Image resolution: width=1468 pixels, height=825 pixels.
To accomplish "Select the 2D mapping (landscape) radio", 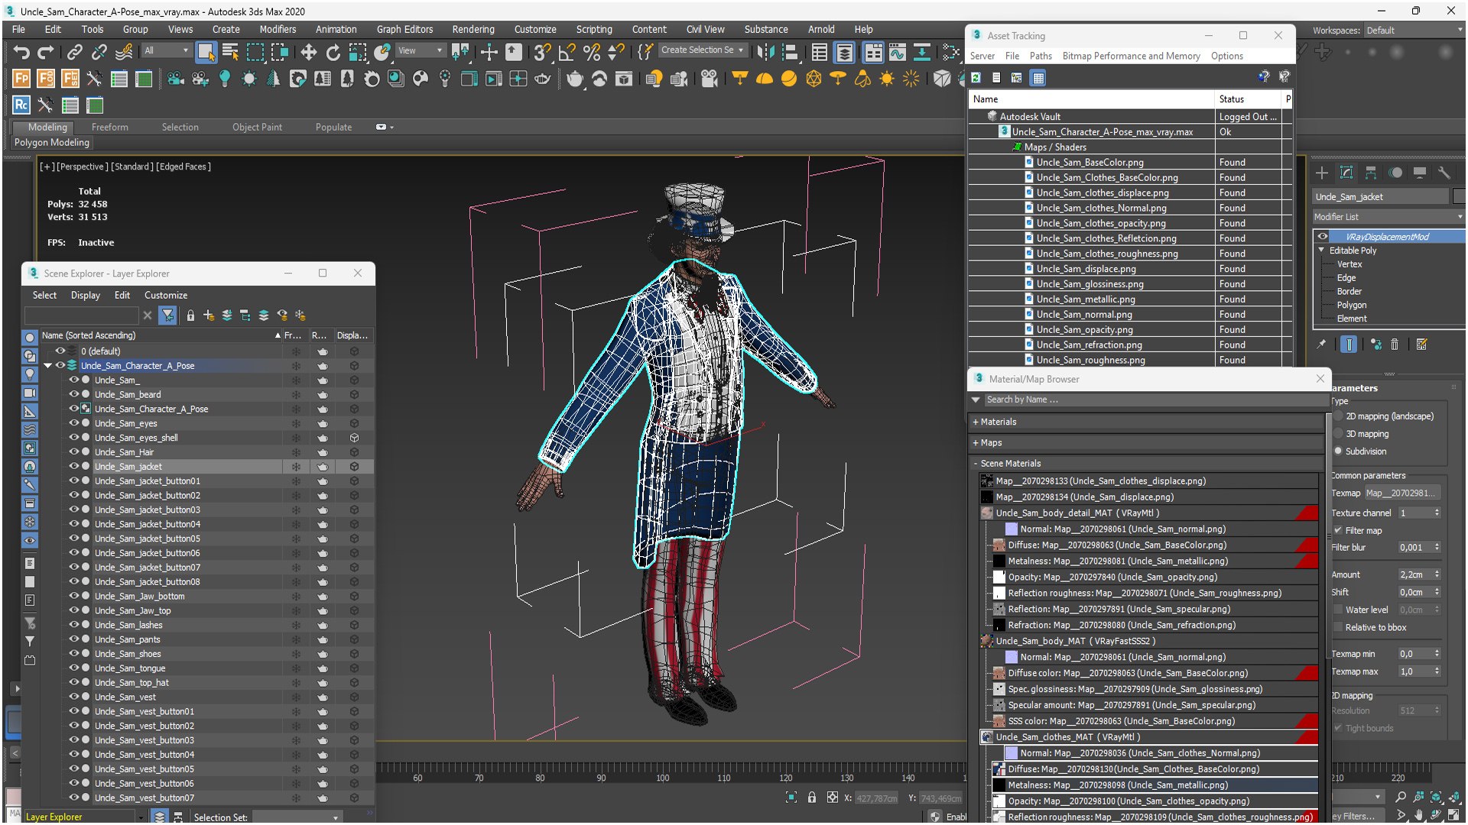I will [1339, 416].
